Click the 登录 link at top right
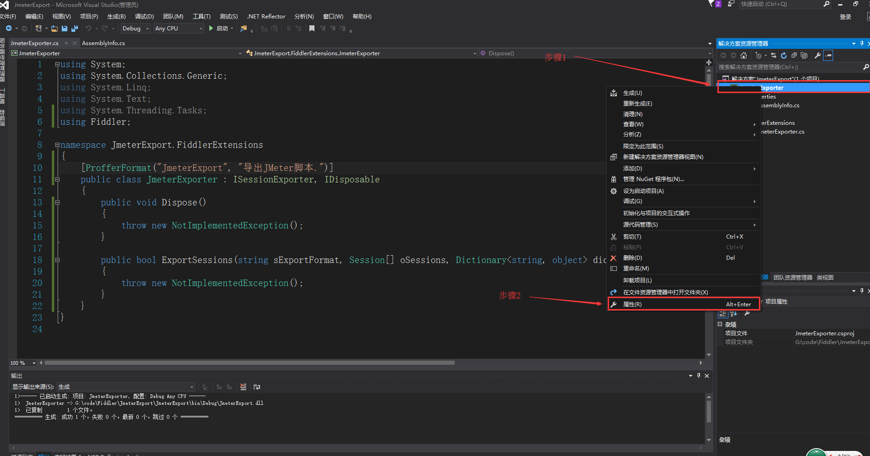Screen dimensions: 870x456 (845, 17)
